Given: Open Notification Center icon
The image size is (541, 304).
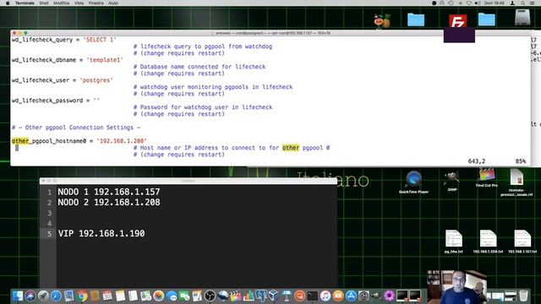Looking at the screenshot, I should click(533, 3).
